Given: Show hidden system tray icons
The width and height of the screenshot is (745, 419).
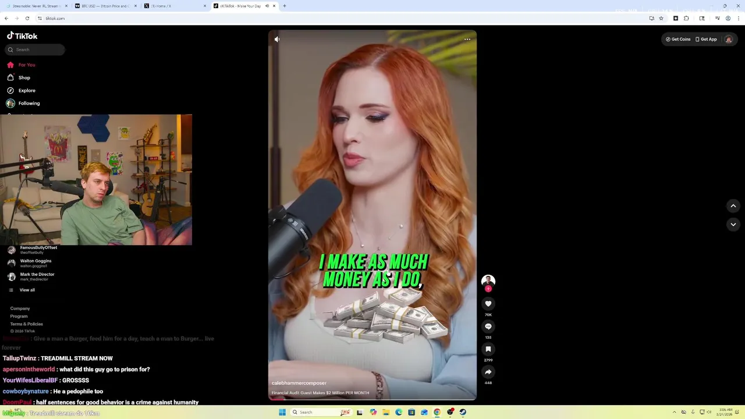Looking at the screenshot, I should tap(675, 412).
